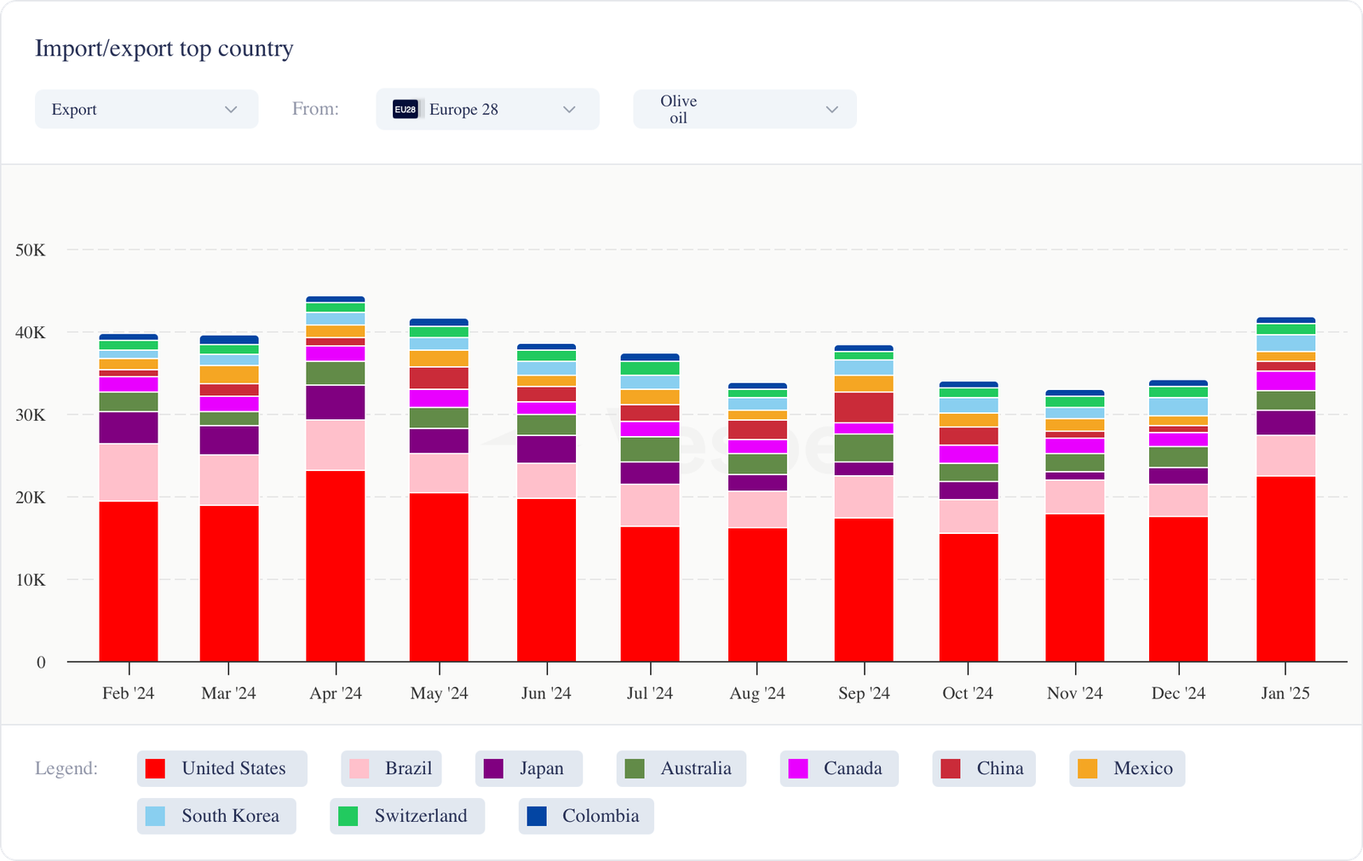Open the Europe 28 country dropdown
Viewport: 1363px width, 861px height.
pos(487,109)
